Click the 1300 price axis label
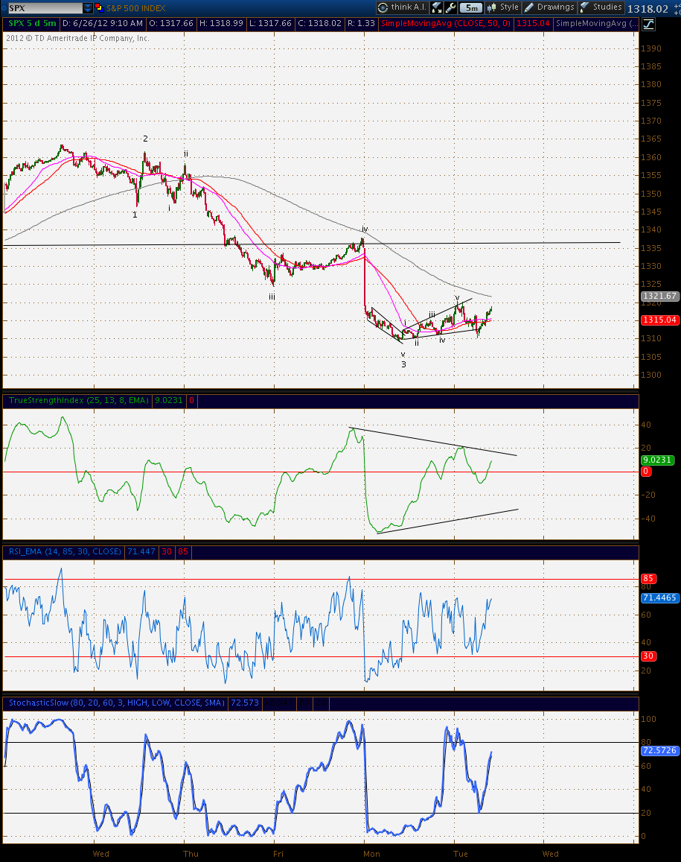Image resolution: width=681 pixels, height=862 pixels. pos(650,375)
